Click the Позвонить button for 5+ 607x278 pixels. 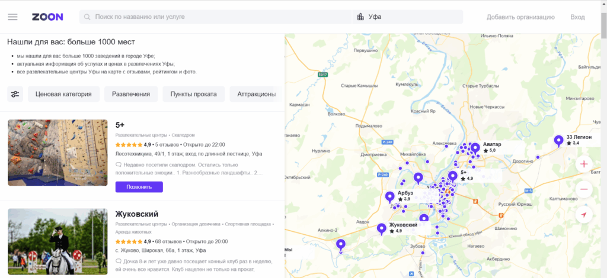[139, 187]
